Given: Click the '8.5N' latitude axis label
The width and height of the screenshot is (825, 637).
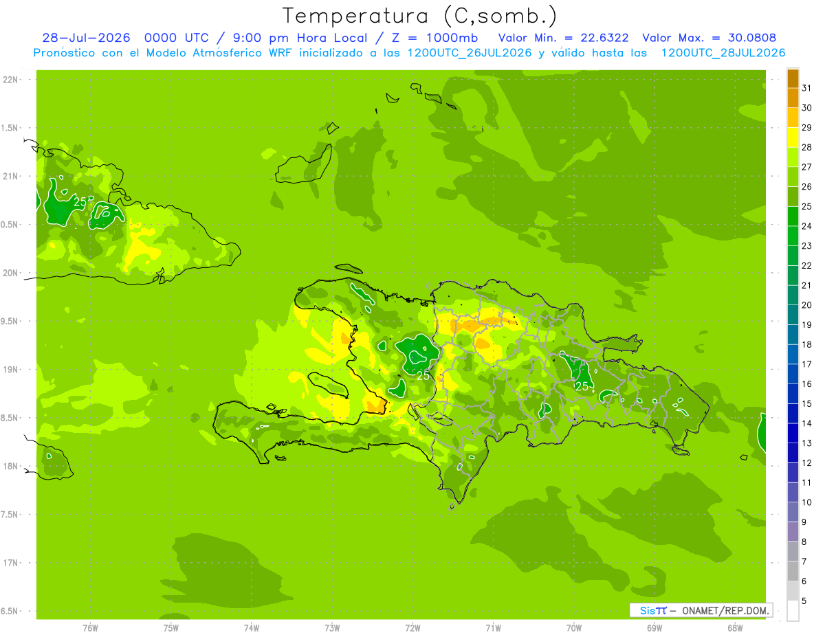Looking at the screenshot, I should (x=9, y=418).
